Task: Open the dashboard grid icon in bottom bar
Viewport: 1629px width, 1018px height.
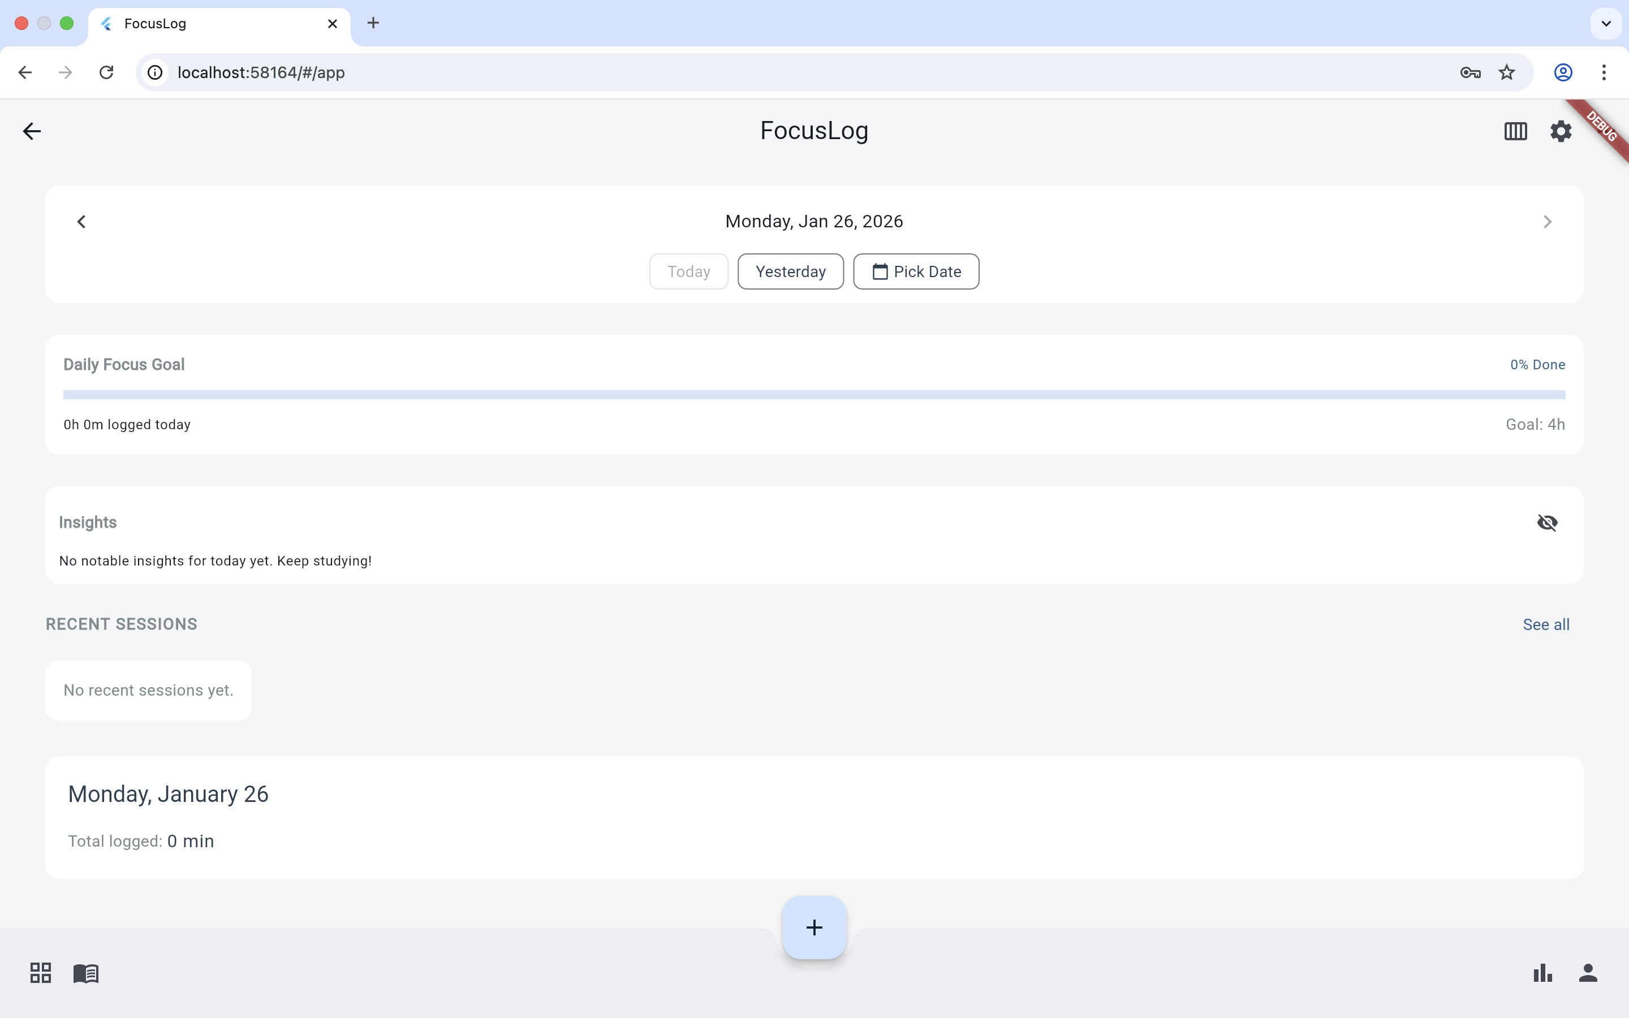Action: point(40,972)
